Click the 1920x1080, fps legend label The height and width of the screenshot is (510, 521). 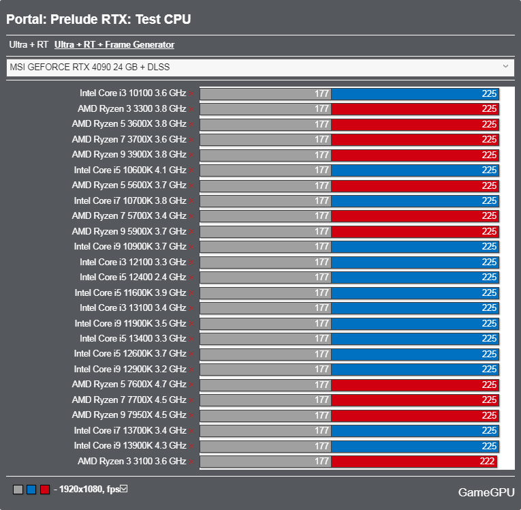(x=89, y=489)
